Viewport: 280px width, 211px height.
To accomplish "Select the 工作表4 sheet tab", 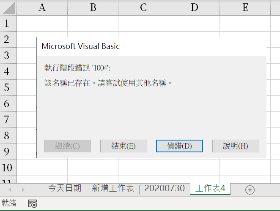I will coord(210,188).
